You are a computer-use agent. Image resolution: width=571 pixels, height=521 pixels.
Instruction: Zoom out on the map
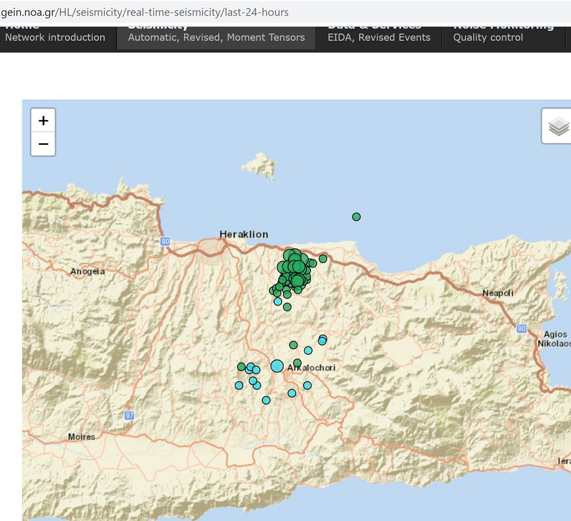pyautogui.click(x=43, y=144)
